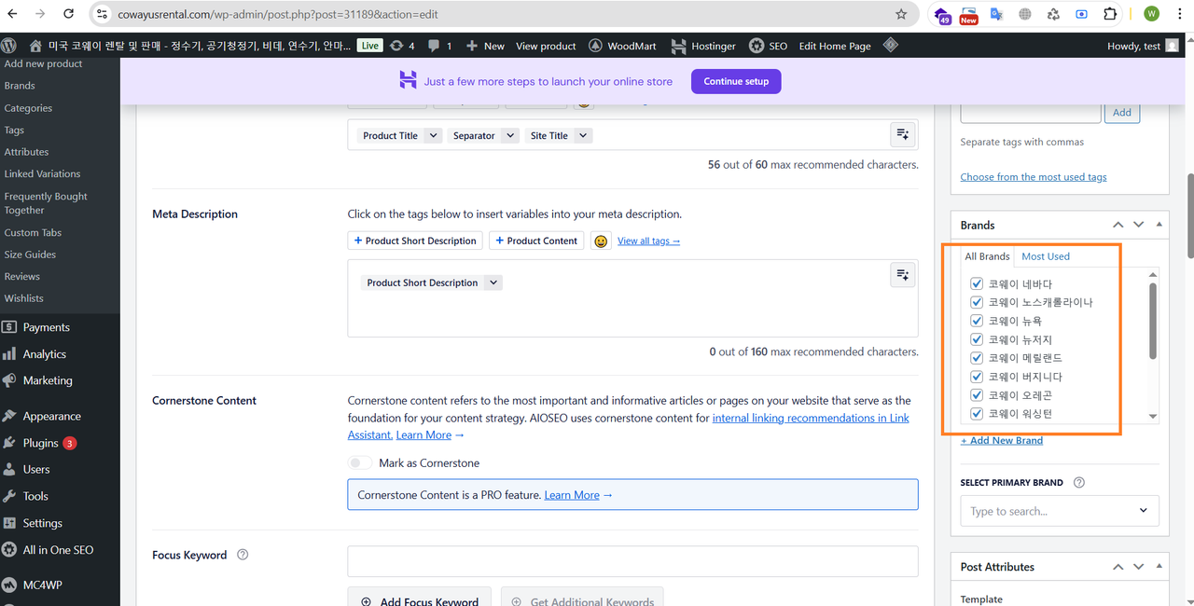Click Choose from the most used tags
Viewport: 1194px width, 606px height.
[x=1034, y=177]
